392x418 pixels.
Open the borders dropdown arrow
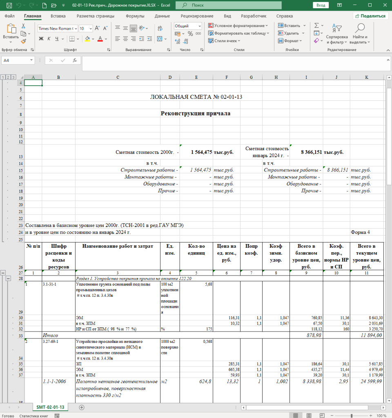[78, 39]
